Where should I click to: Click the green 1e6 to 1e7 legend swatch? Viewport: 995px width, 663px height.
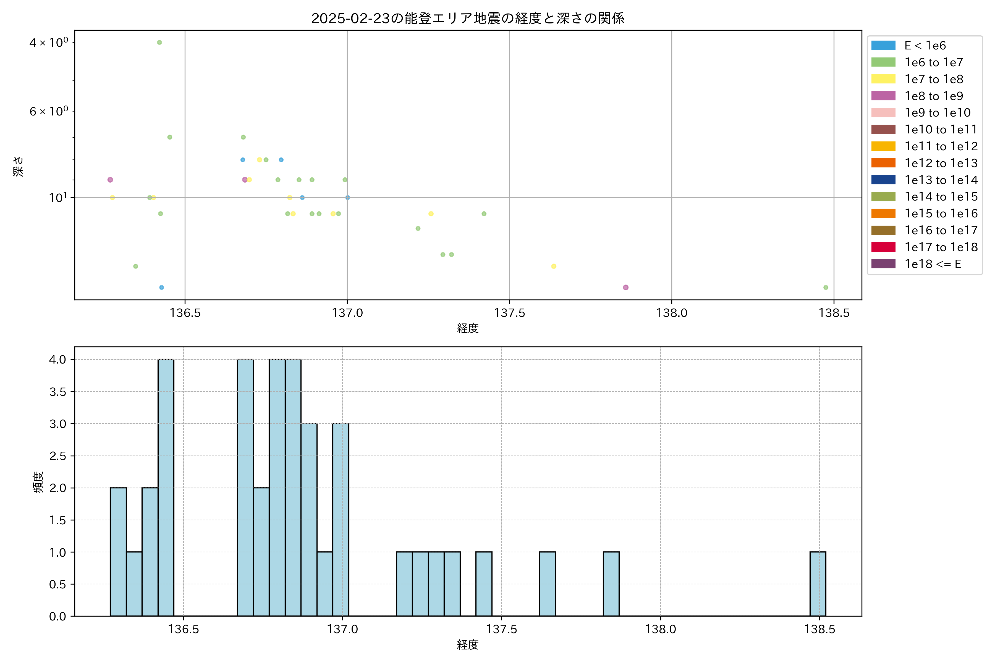[883, 63]
